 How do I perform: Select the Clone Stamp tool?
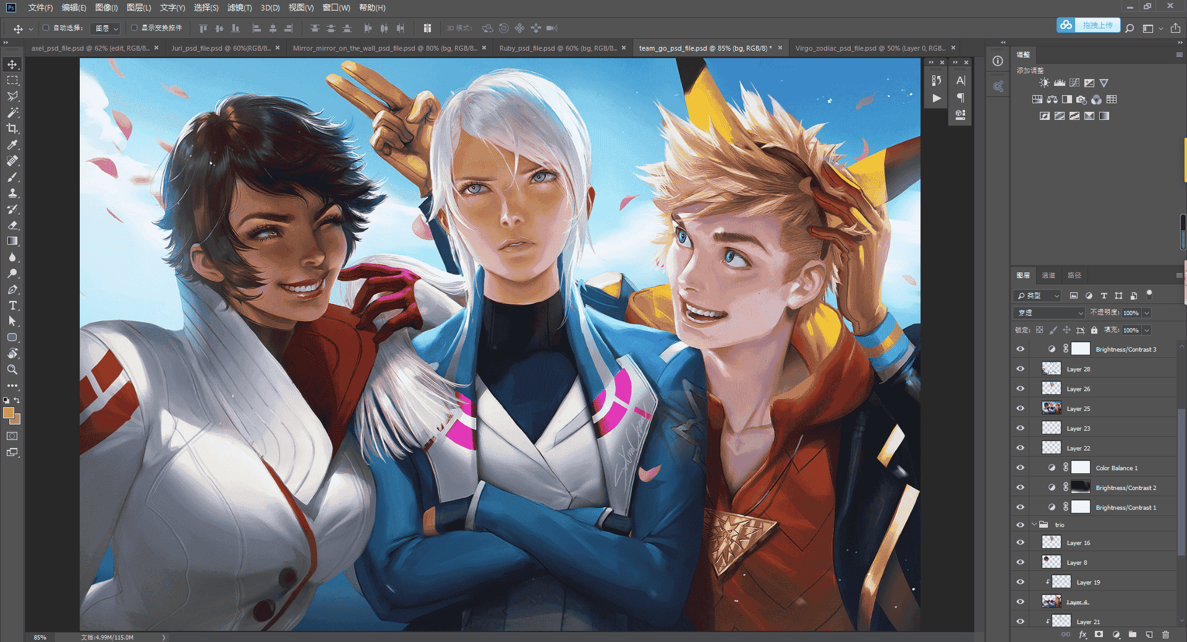tap(12, 193)
